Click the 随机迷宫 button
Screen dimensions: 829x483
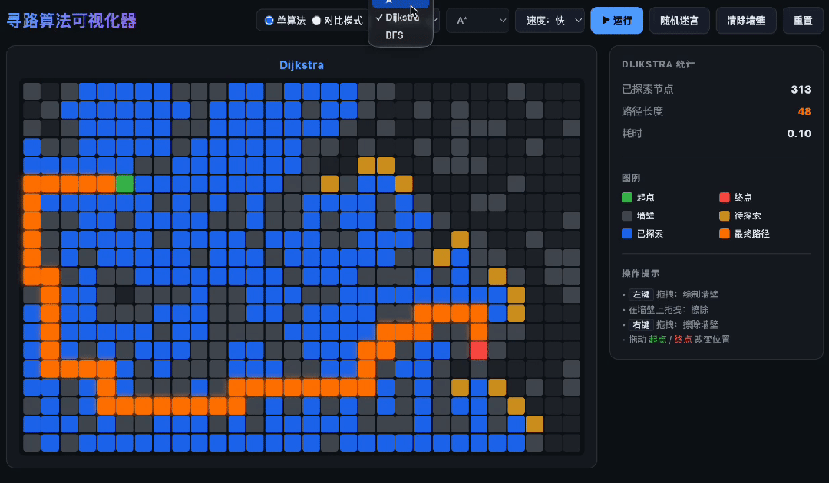click(679, 21)
